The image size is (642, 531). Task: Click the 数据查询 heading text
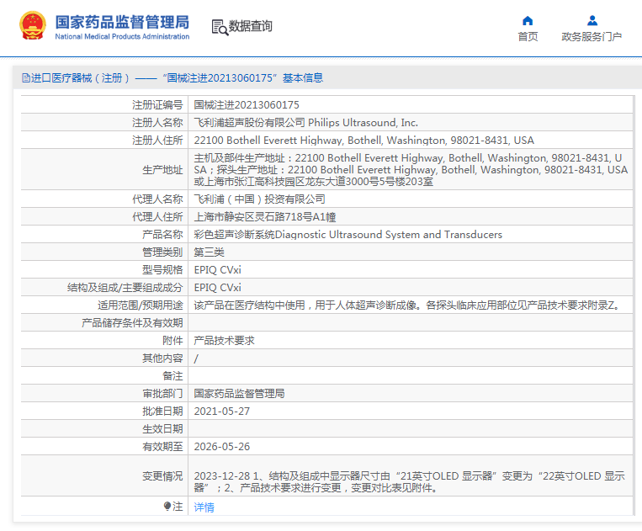pyautogui.click(x=250, y=26)
